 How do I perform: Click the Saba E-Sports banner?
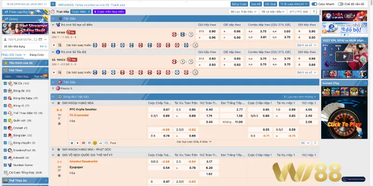[345, 16]
